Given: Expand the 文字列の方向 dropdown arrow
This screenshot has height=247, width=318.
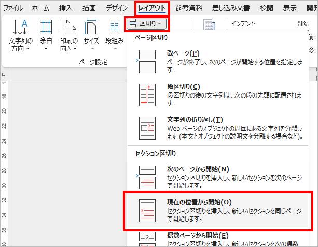Looking at the screenshot, I should (x=28, y=49).
